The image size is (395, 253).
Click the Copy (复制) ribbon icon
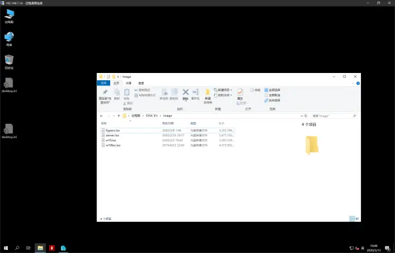point(117,95)
